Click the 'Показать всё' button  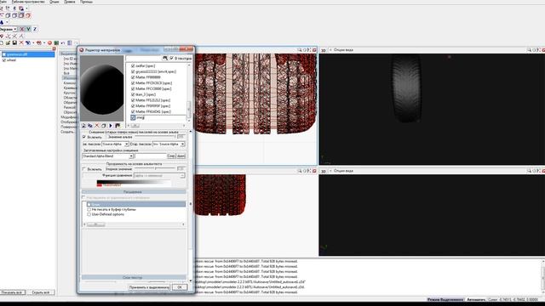coord(13,292)
